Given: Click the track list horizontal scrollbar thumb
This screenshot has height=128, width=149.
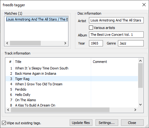Looking at the screenshot, I should coord(60,110).
